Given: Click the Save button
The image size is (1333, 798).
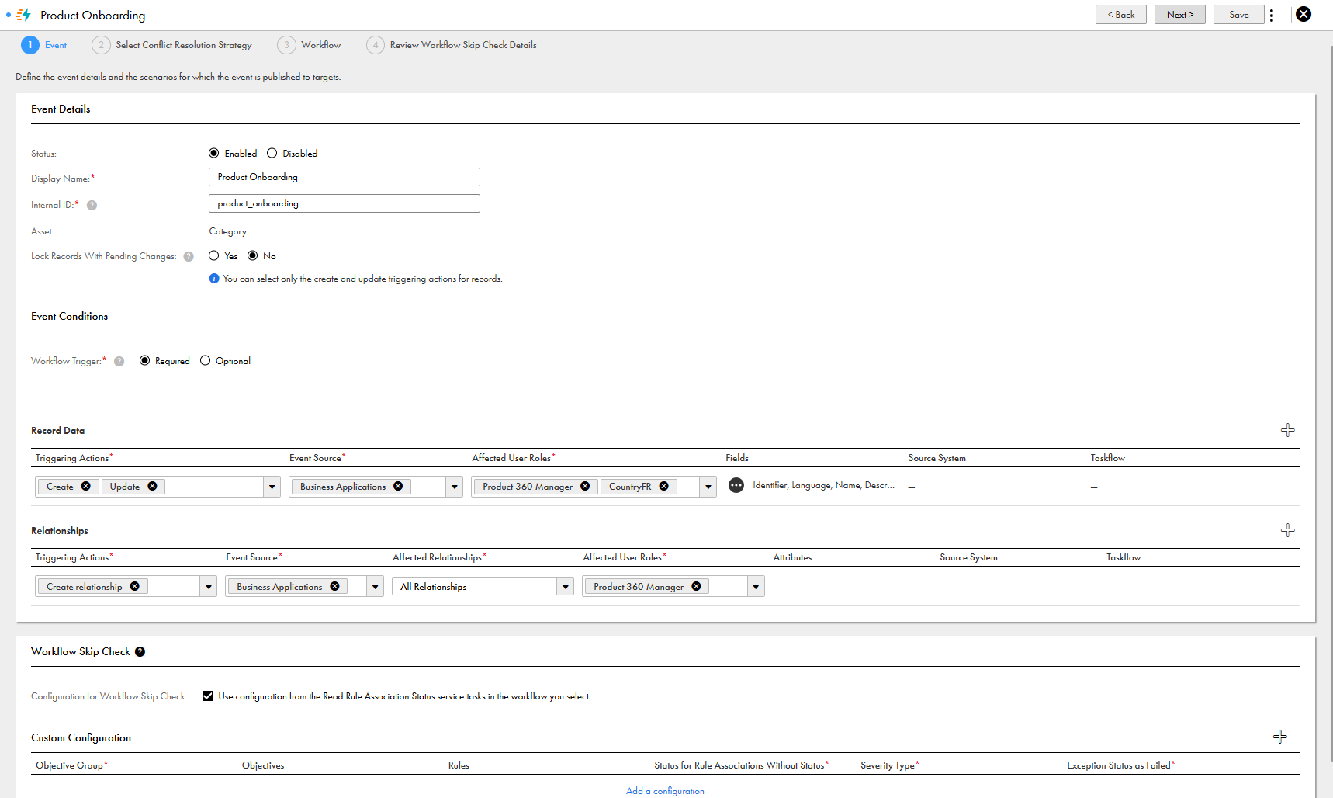Looking at the screenshot, I should [x=1238, y=15].
